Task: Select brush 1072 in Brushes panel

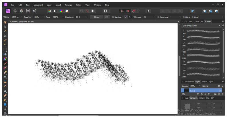Action: (201, 31)
